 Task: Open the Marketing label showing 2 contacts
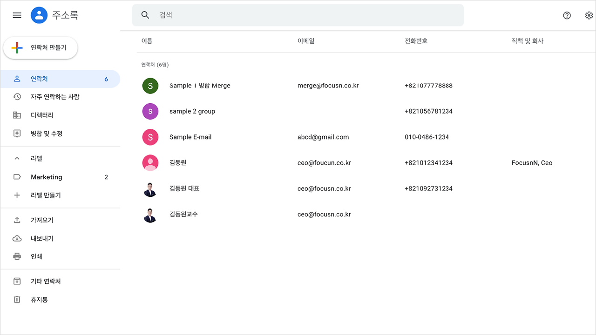[46, 177]
